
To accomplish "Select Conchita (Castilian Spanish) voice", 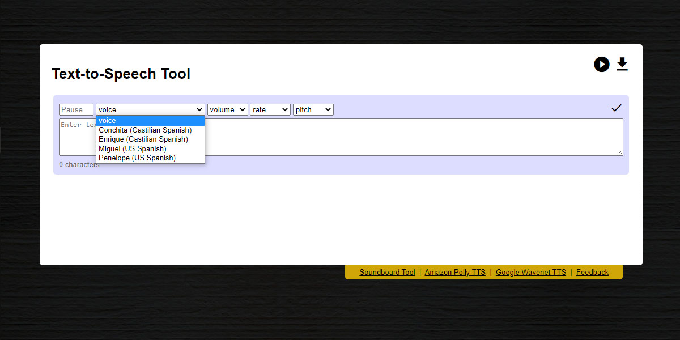I will 145,130.
